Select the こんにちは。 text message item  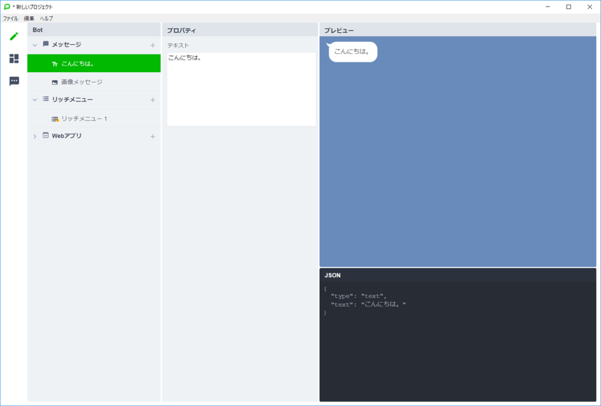(78, 63)
